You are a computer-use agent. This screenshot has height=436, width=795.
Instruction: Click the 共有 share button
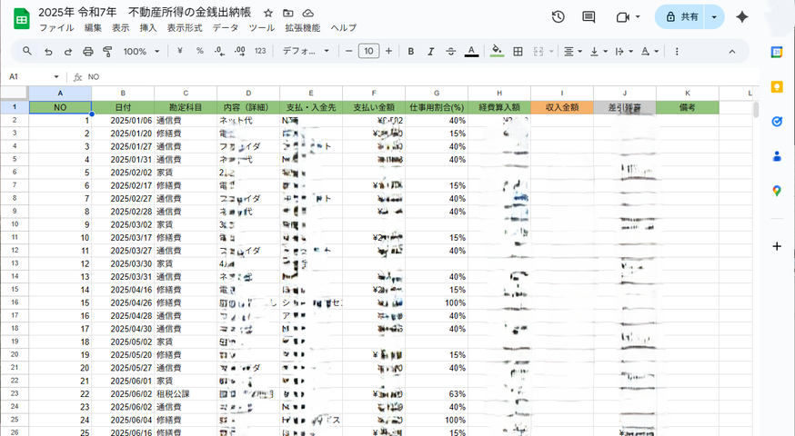coord(679,16)
